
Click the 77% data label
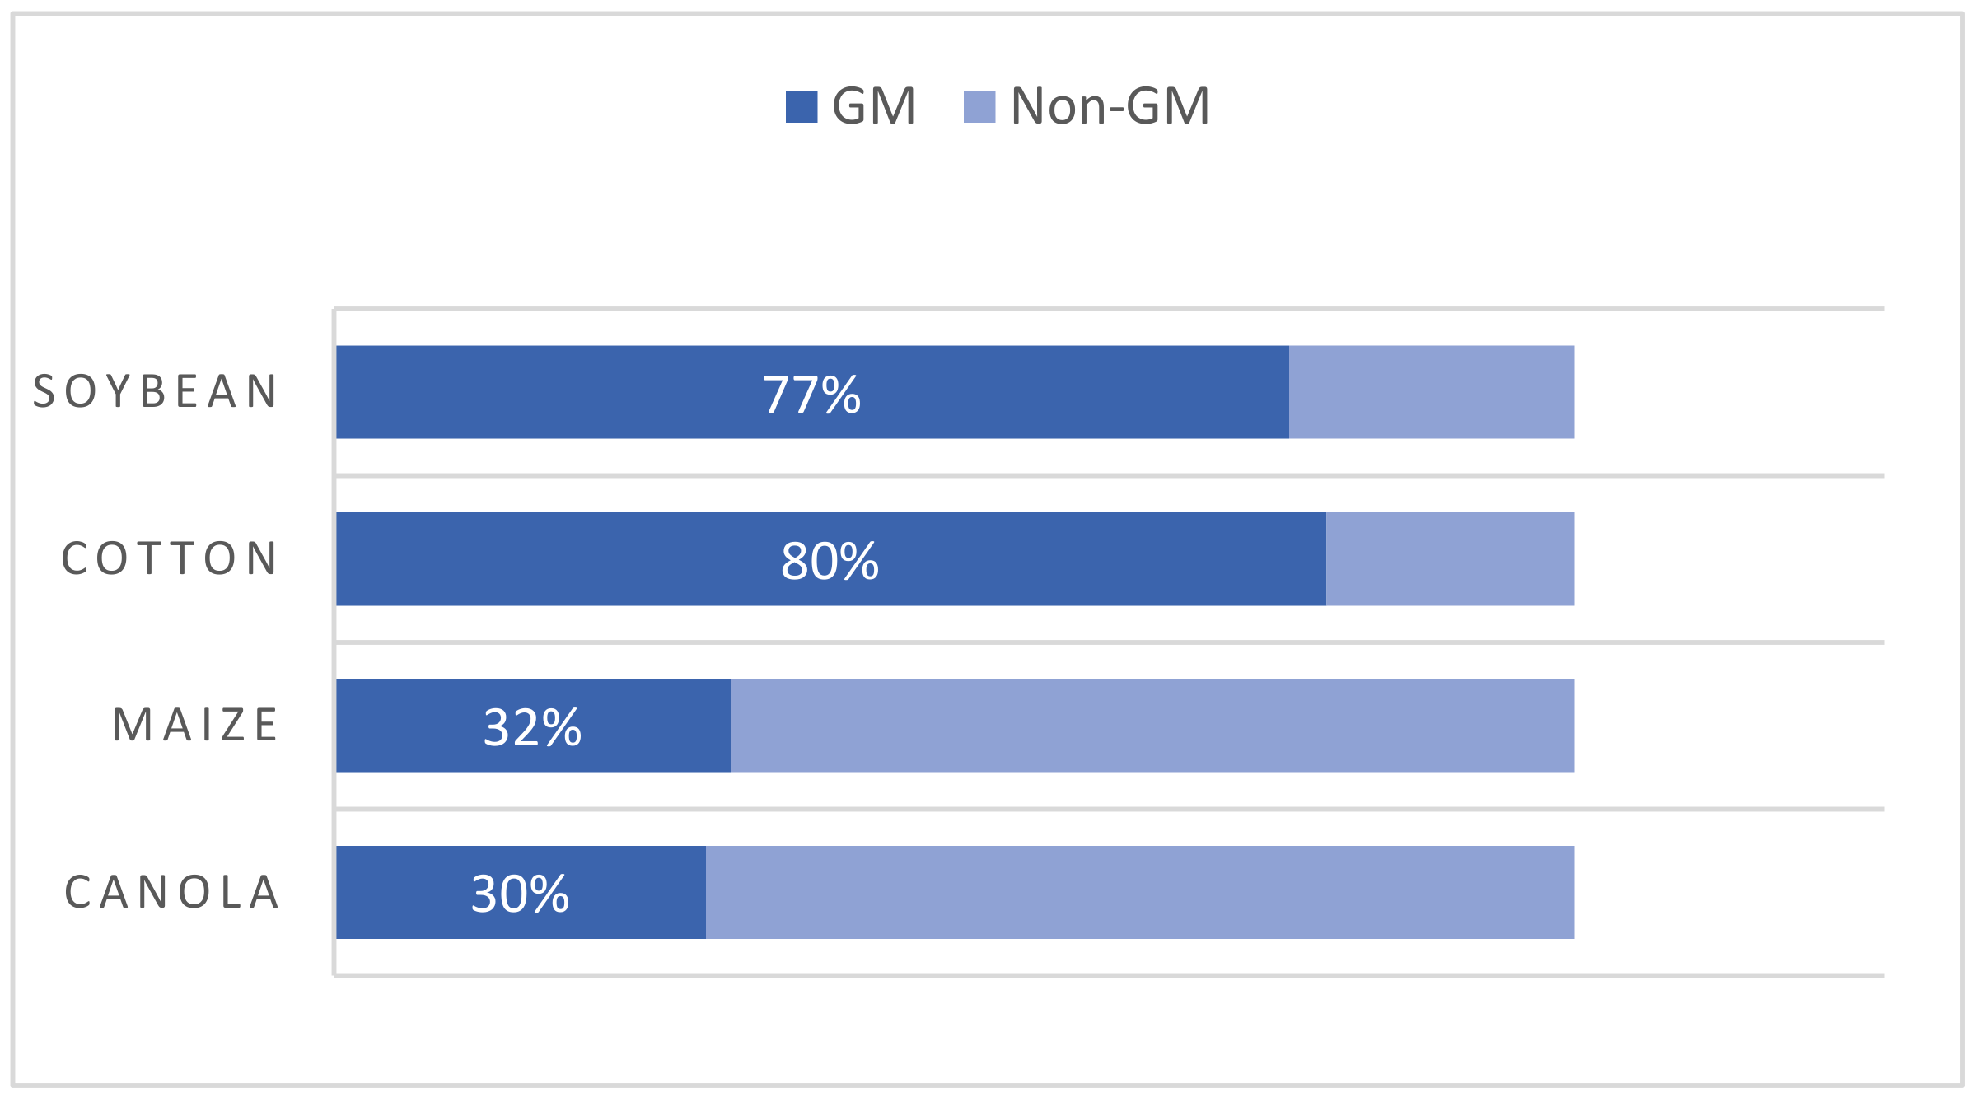click(811, 395)
